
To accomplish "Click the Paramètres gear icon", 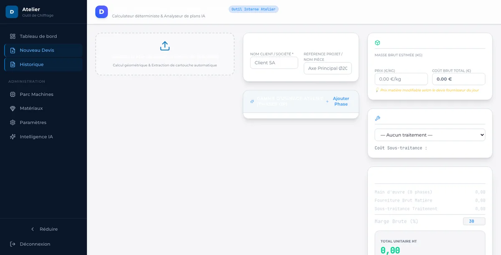I will click(13, 122).
